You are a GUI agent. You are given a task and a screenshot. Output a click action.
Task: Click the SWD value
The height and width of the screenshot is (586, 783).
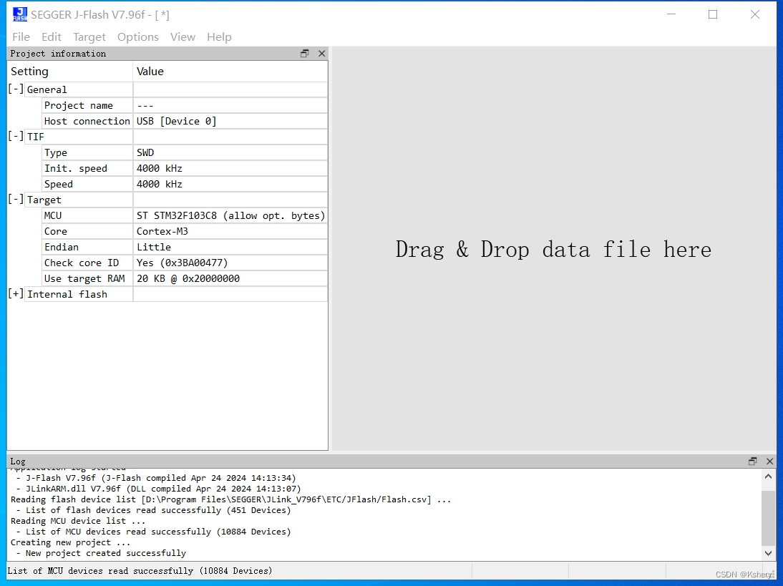[145, 152]
